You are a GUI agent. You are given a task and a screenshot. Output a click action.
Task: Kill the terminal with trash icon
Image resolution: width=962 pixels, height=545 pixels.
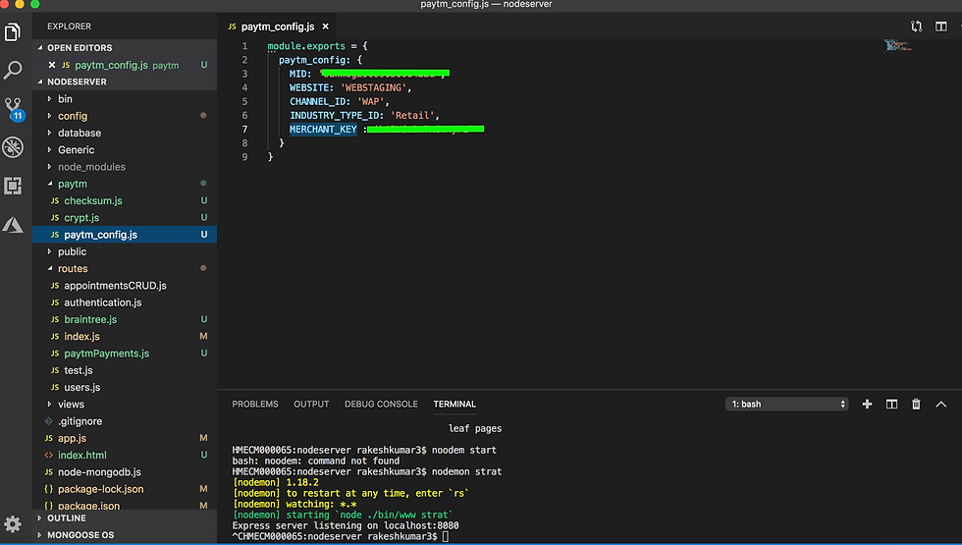click(916, 404)
